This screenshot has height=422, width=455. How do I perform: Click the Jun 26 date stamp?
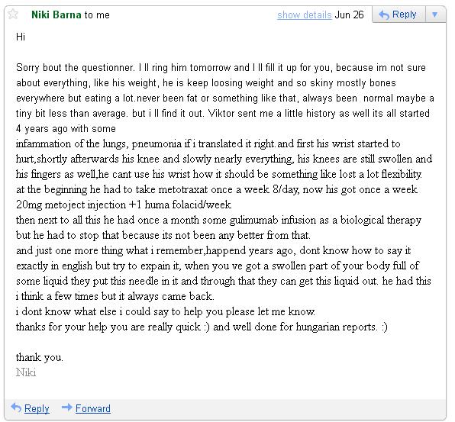pyautogui.click(x=349, y=14)
